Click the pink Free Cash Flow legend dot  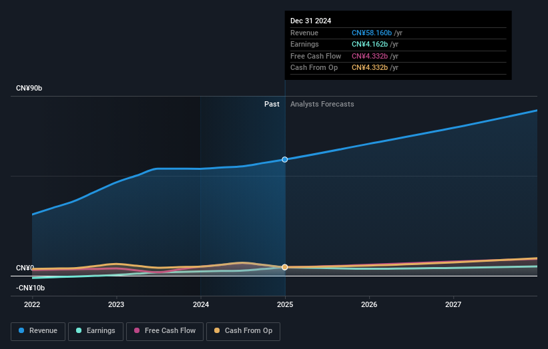pyautogui.click(x=137, y=330)
